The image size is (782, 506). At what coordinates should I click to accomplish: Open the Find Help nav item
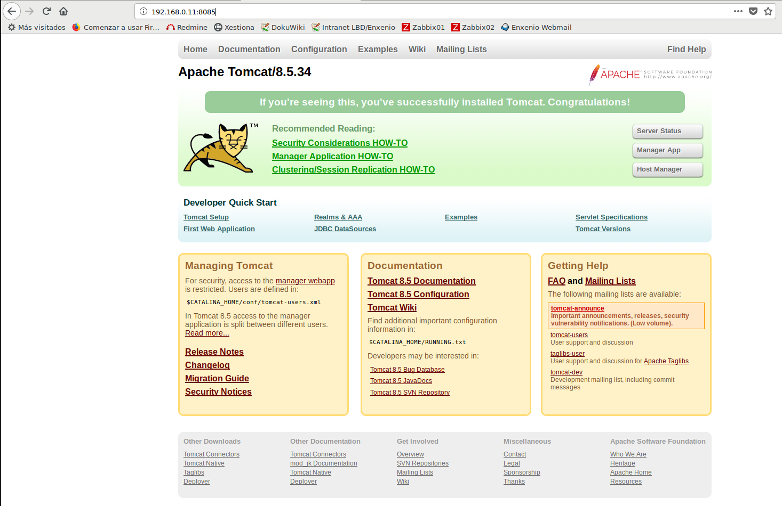point(687,49)
